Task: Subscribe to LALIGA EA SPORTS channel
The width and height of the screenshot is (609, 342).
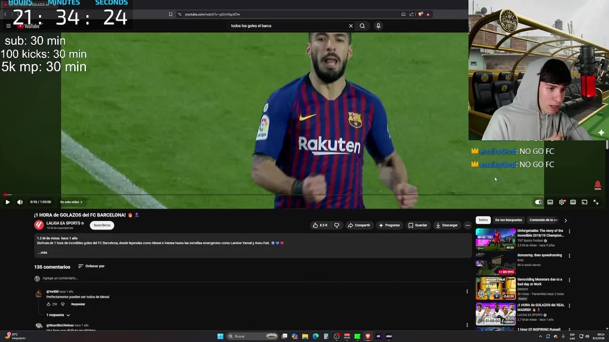Action: pyautogui.click(x=102, y=225)
